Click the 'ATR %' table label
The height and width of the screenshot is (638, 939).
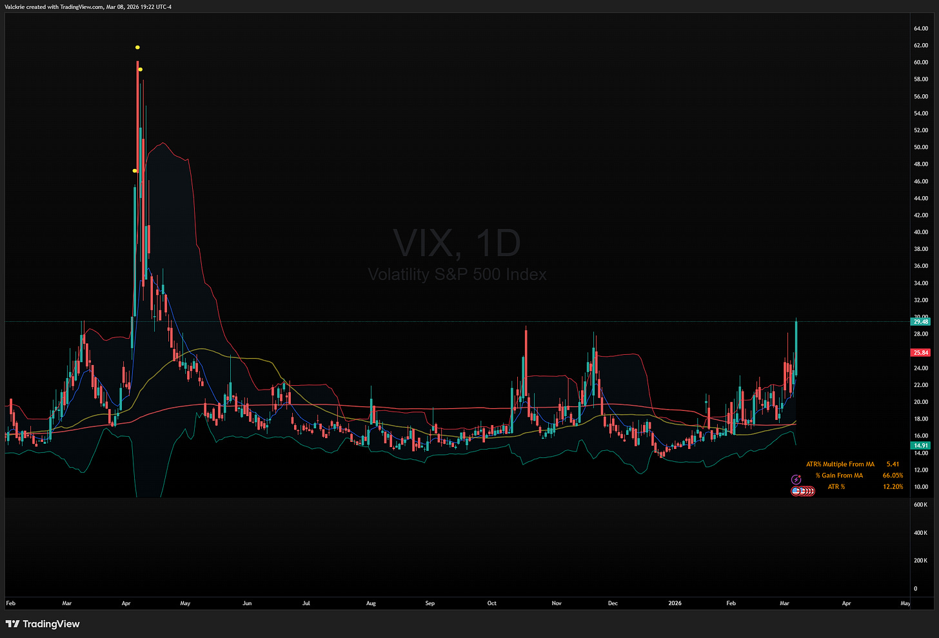pos(836,486)
